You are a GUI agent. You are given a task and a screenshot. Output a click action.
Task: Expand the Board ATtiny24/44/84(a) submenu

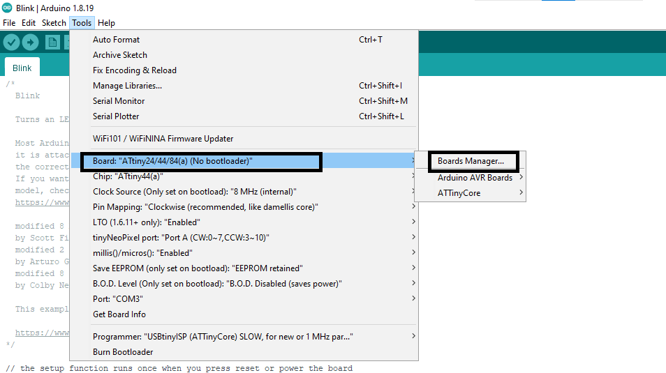tap(244, 161)
